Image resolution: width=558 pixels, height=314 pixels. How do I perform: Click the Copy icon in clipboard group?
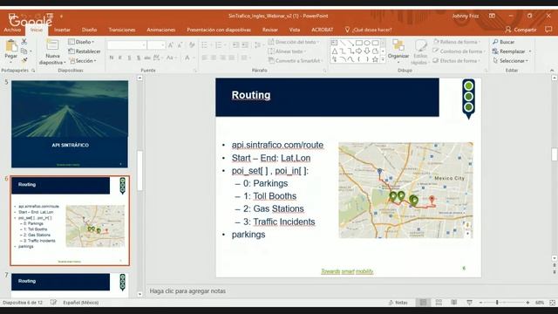pyautogui.click(x=24, y=51)
